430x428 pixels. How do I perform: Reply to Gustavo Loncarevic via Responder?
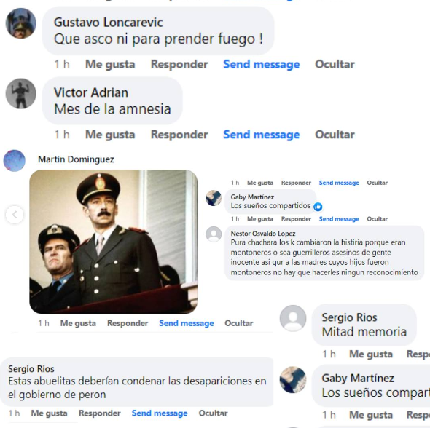179,65
